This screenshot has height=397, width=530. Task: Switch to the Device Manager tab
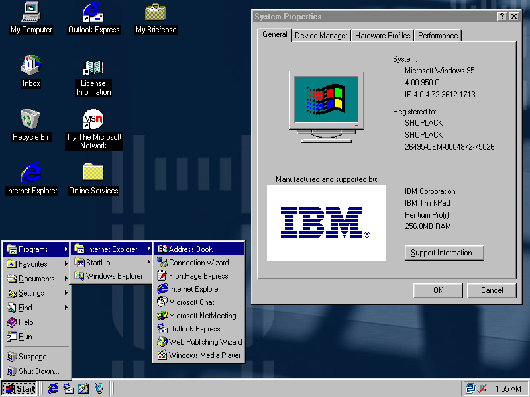point(321,36)
